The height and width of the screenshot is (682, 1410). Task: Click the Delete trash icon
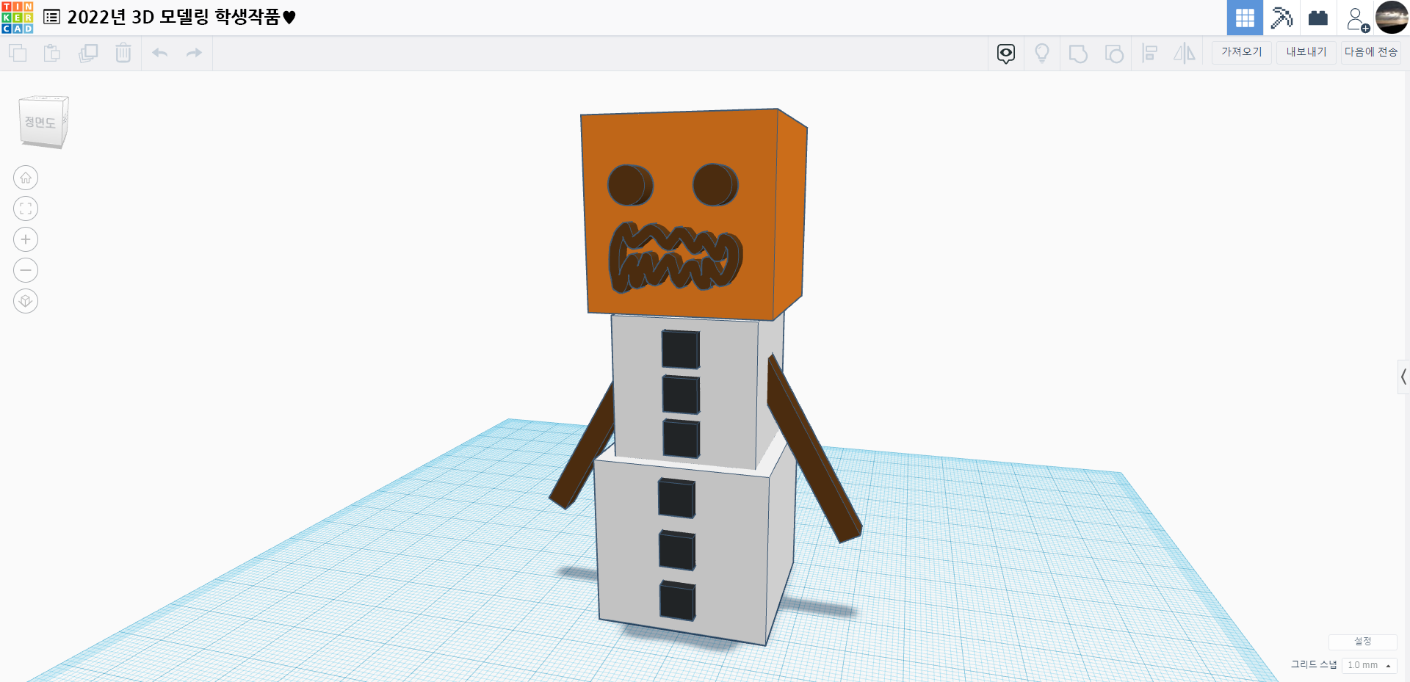123,53
